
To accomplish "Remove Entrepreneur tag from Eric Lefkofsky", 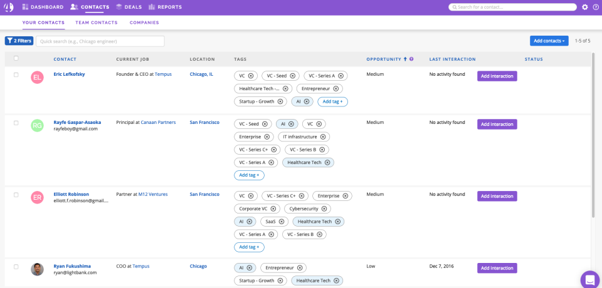I will [x=335, y=88].
